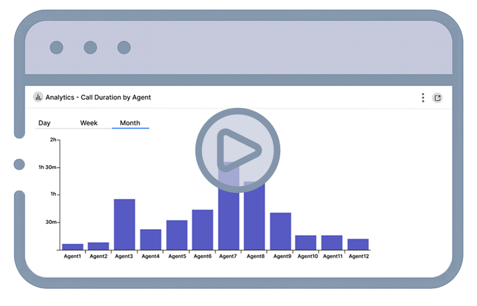Screen dimensions: 477x306
Task: Click the large play button overlay
Action: [238, 150]
